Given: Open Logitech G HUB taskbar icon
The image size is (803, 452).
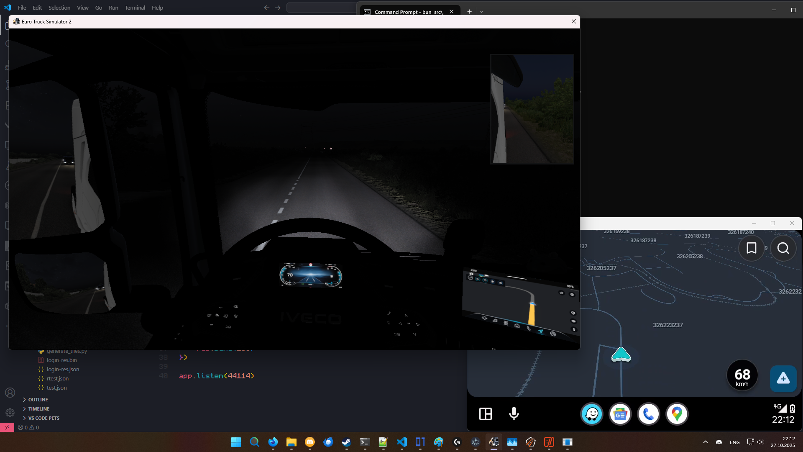Looking at the screenshot, I should point(457,442).
